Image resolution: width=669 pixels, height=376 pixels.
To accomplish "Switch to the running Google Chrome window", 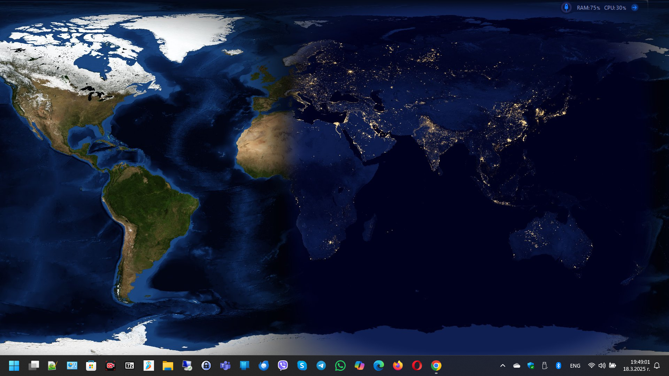I will click(436, 366).
